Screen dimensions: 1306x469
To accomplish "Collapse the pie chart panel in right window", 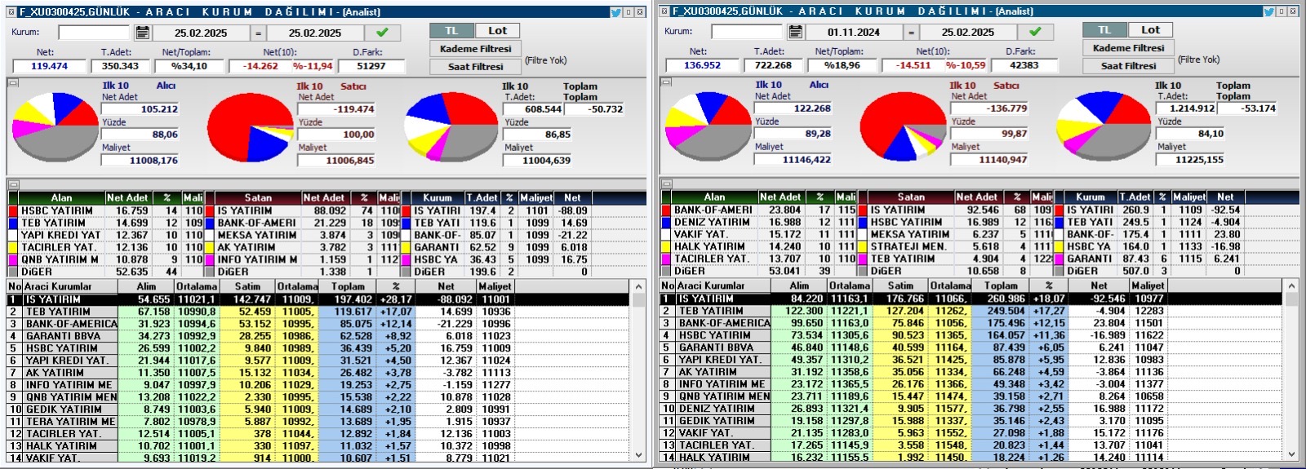I will (666, 82).
